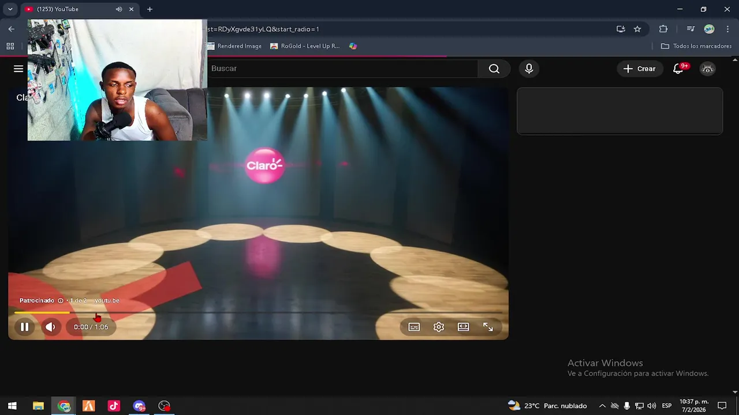Image resolution: width=739 pixels, height=415 pixels.
Task: Open the taskbar clock and date
Action: pos(693,406)
